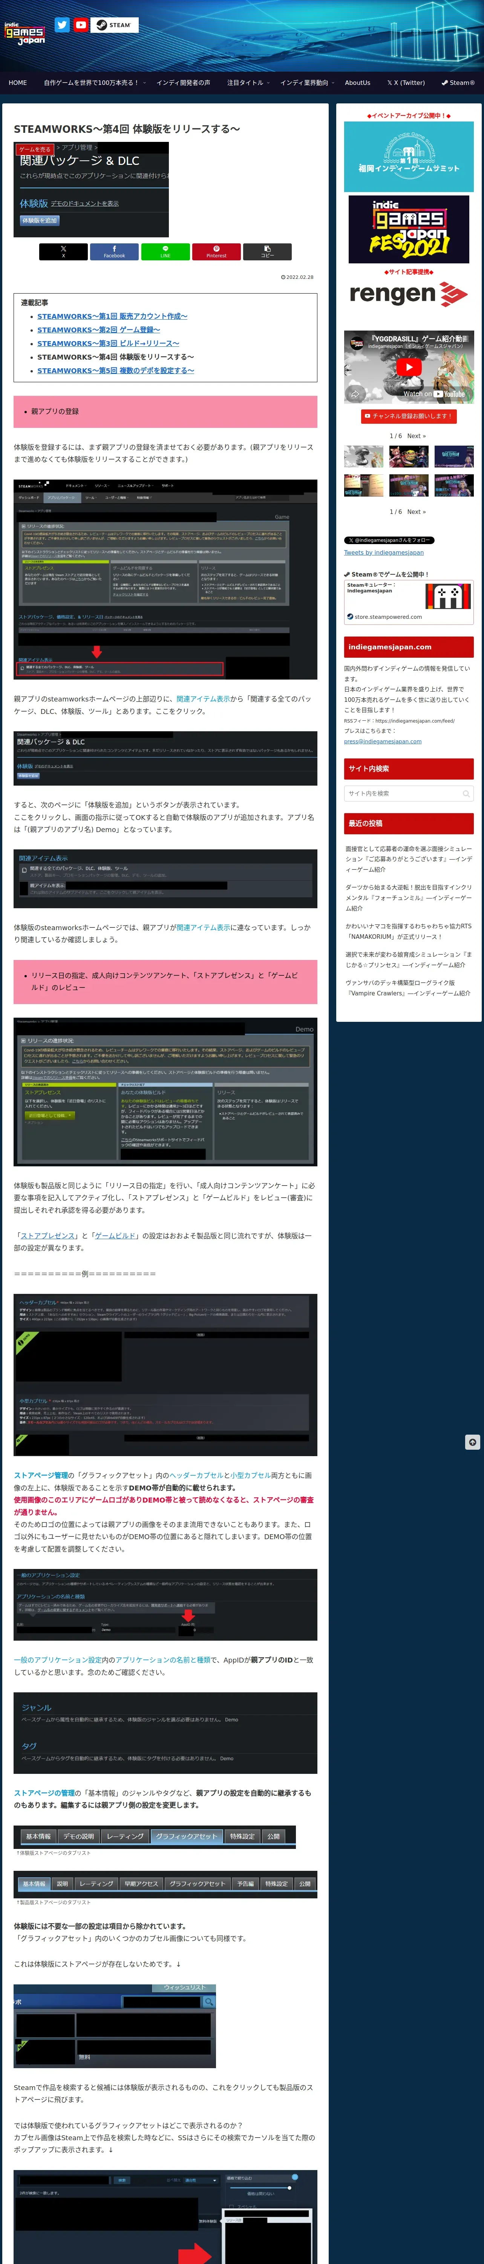Click Next » above the video thumbnails

417,436
